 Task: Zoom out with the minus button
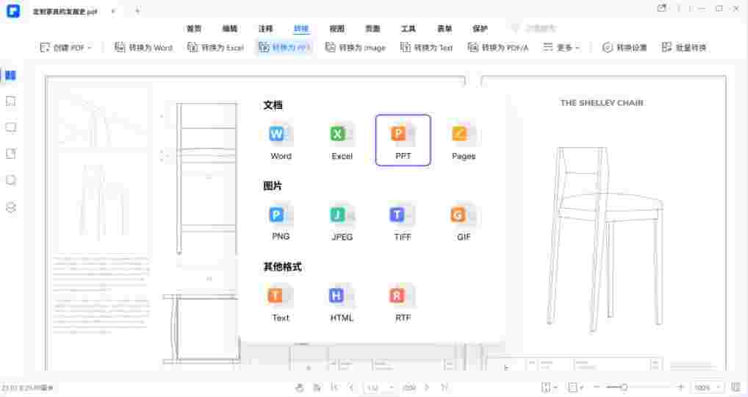597,387
